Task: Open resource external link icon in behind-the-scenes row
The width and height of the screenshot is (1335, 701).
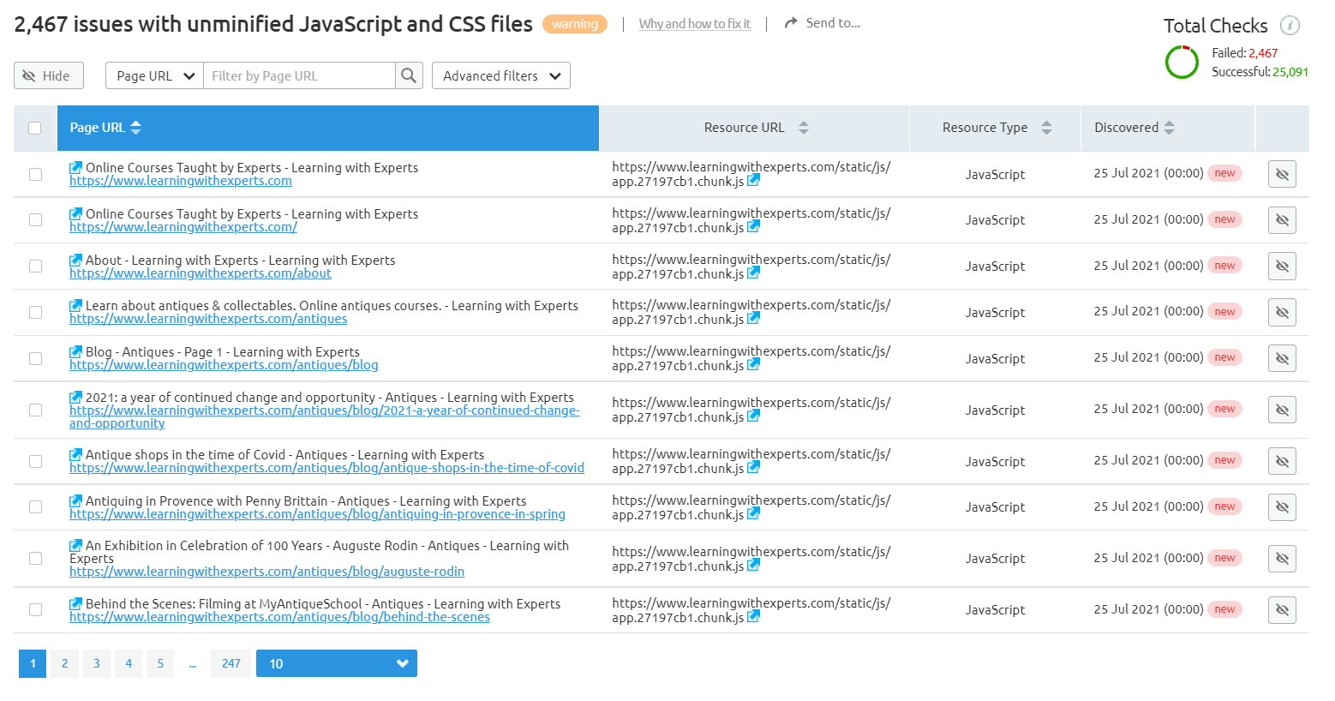Action: (x=753, y=616)
